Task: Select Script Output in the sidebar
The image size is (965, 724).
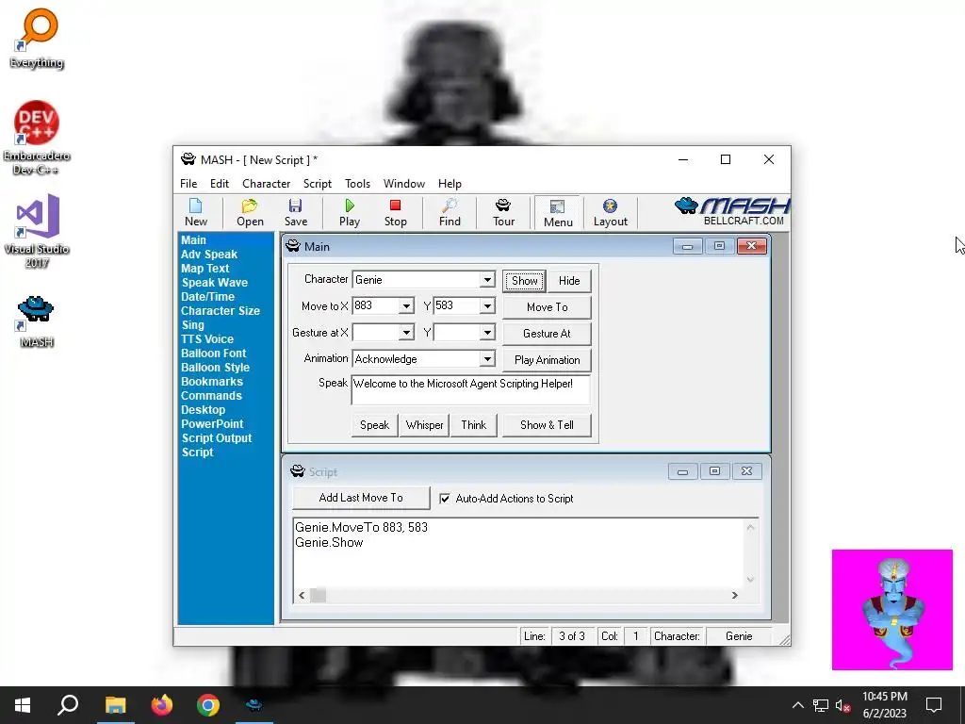Action: tap(217, 438)
